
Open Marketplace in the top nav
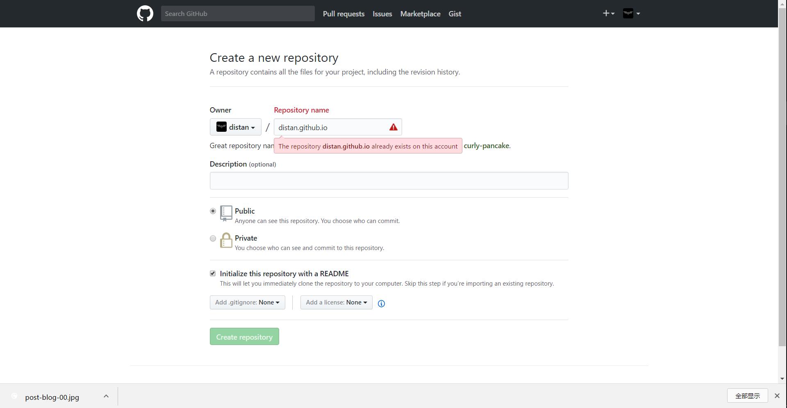420,14
